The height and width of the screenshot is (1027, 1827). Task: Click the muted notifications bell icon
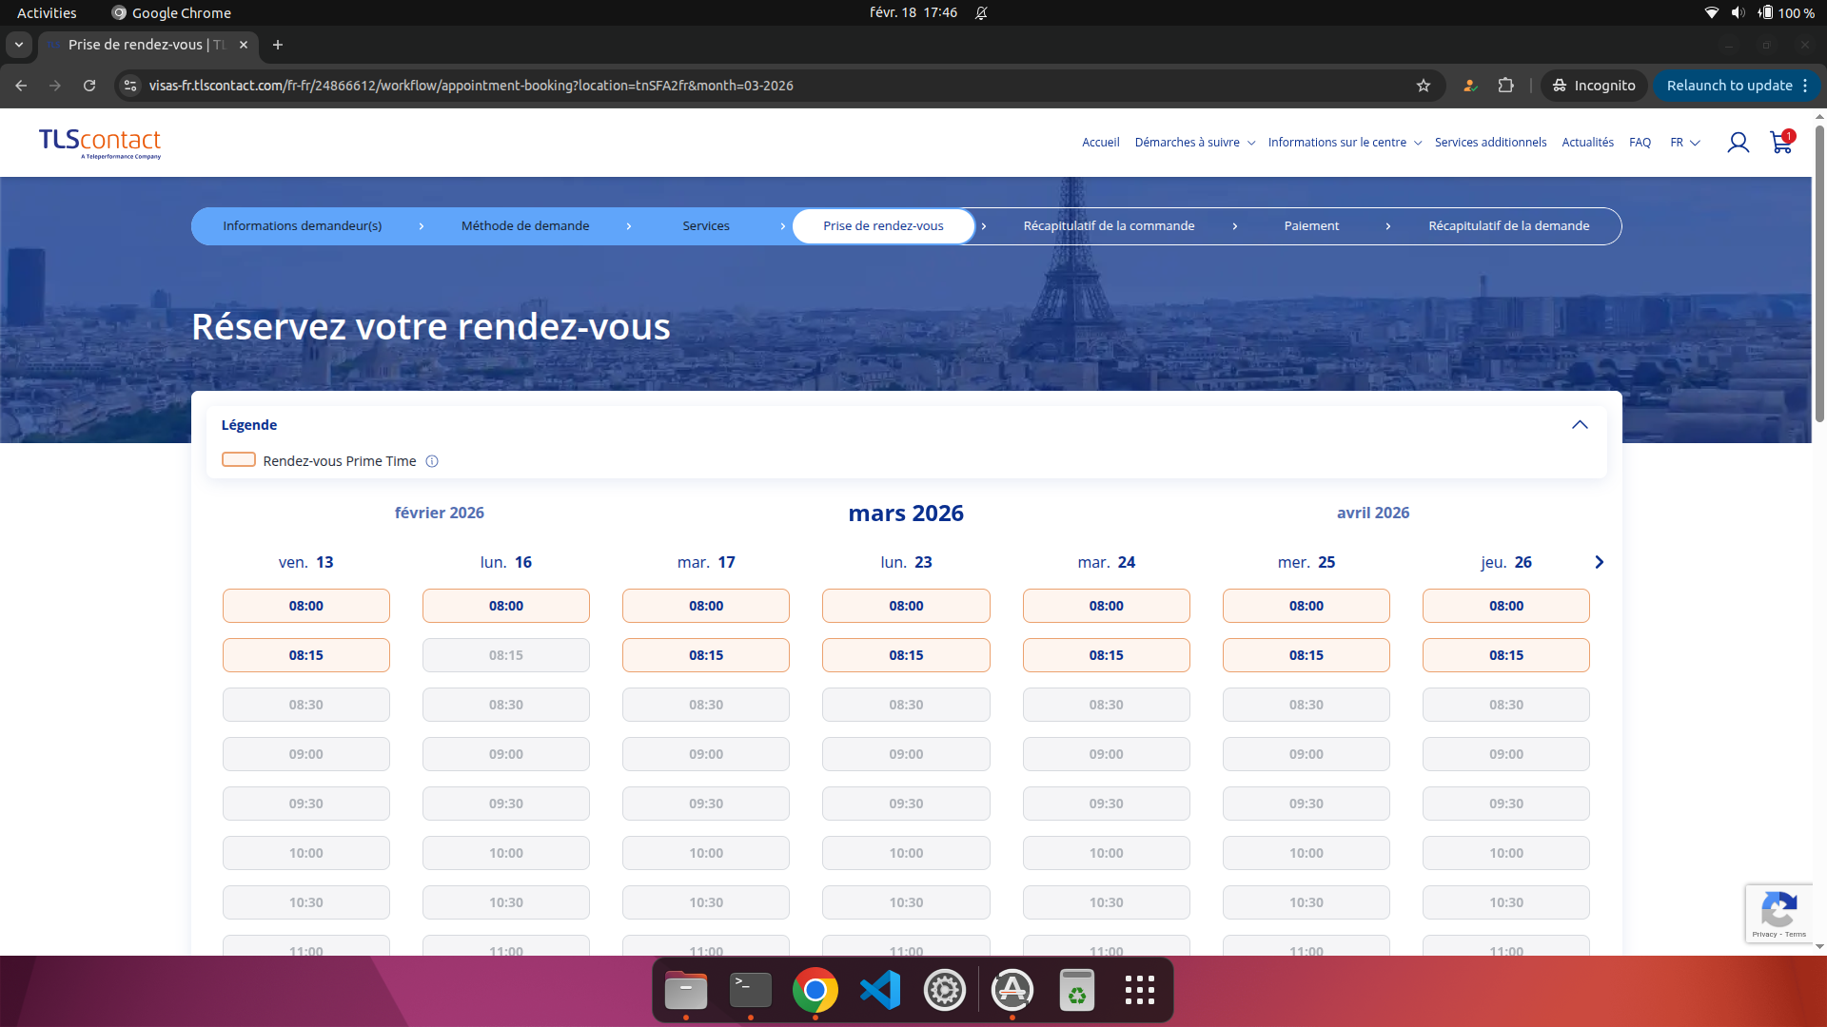pyautogui.click(x=982, y=12)
